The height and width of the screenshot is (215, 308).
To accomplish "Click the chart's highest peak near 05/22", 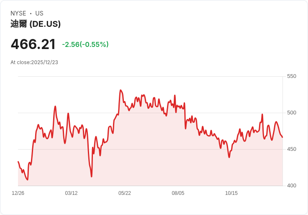I will coord(121,90).
